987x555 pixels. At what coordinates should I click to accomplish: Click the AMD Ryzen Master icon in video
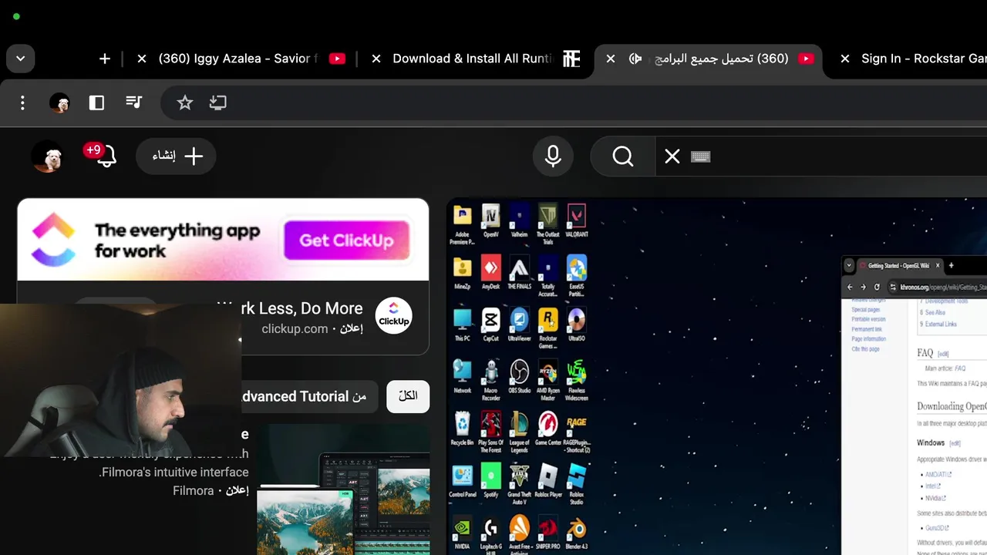pos(547,379)
